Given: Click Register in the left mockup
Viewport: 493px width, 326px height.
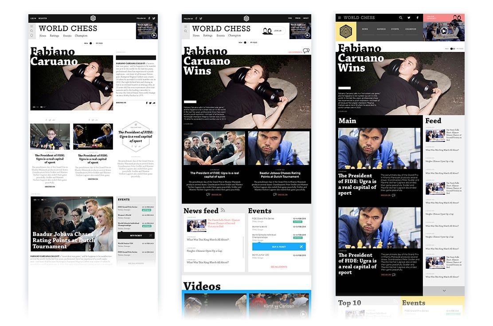Looking at the screenshot, I should 43,18.
